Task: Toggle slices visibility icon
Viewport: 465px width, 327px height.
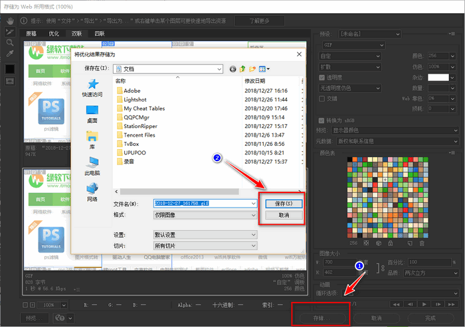Action: (10, 81)
